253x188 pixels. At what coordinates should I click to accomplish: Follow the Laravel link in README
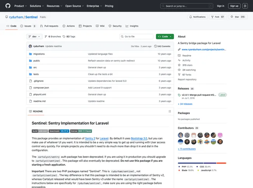104,138
